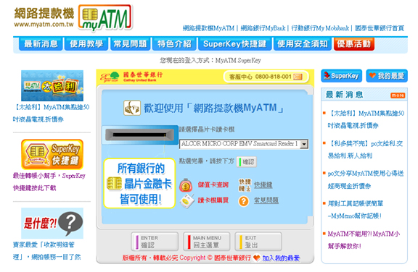This screenshot has width=418, height=272.
Task: Go to 國泰世華銀行首頁 link
Action: pyautogui.click(x=380, y=28)
